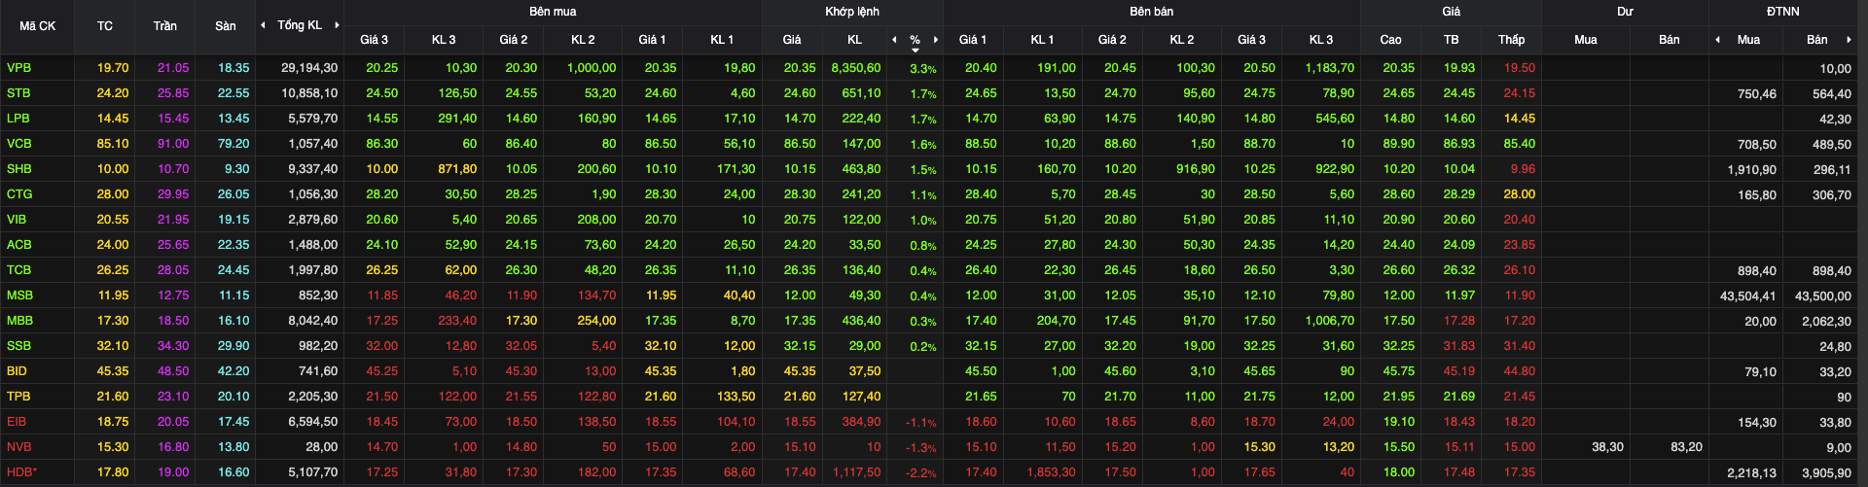Click the 3.3% change in VPB row
Image resolution: width=1868 pixels, height=487 pixels.
922,69
